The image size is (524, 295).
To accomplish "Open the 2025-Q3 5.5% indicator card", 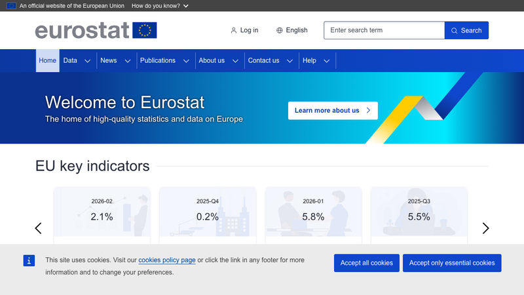I will click(x=419, y=215).
